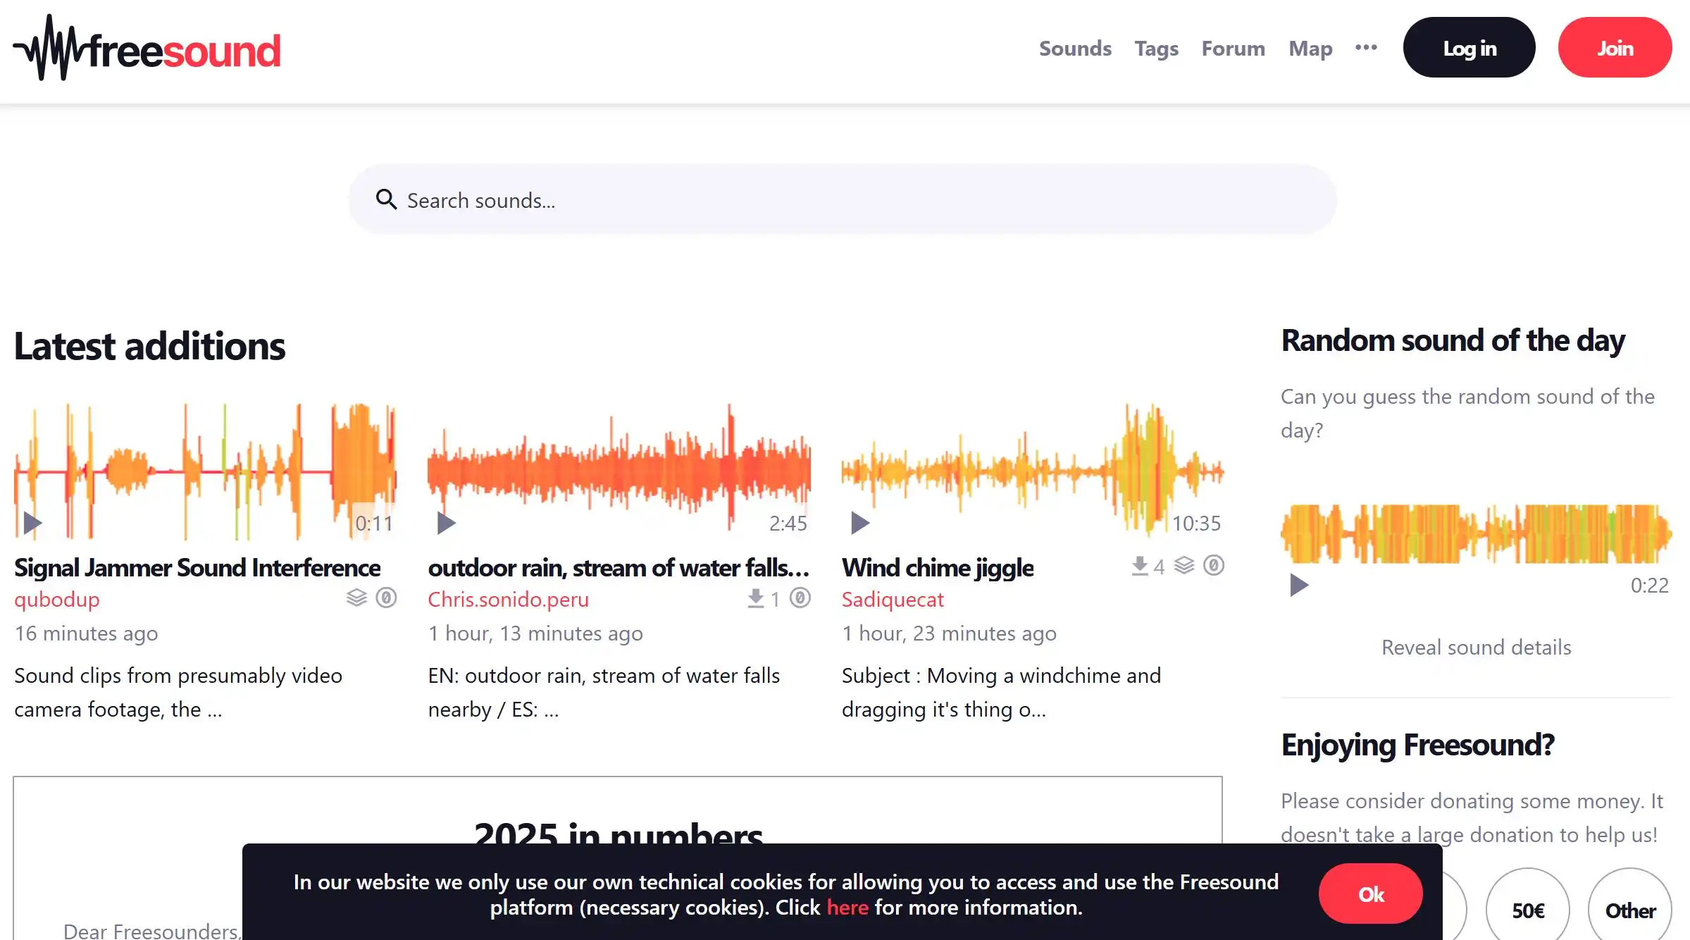Viewport: 1690px width, 940px height.
Task: Open Chris.sonido.peru's profile
Action: click(x=508, y=599)
